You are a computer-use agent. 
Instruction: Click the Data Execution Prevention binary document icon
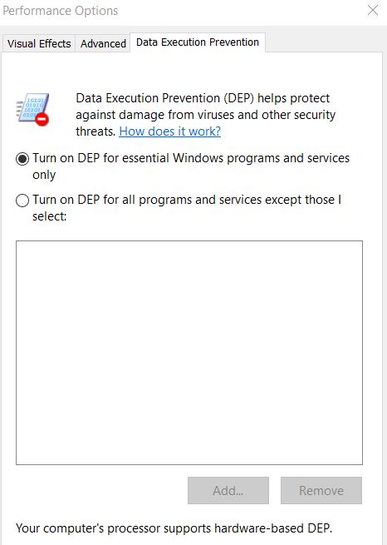pos(32,109)
